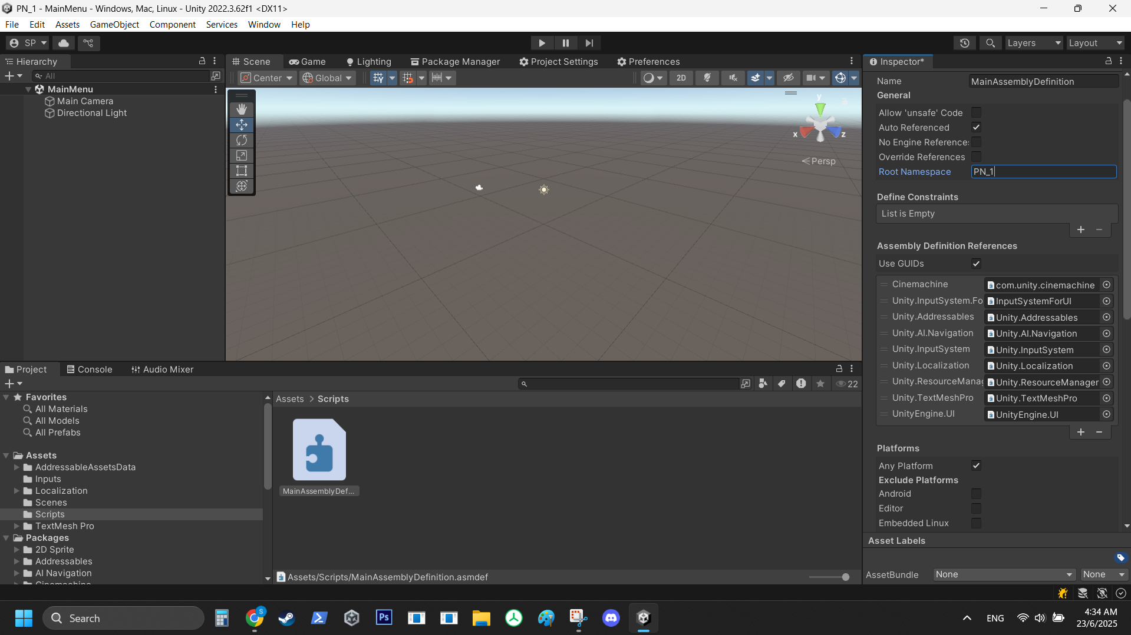Screen dimensions: 1131x635
Task: Toggle the scene Gizmos button
Action: point(840,78)
